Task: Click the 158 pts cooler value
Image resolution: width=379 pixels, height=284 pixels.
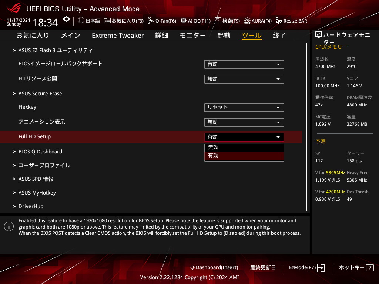Action: click(x=354, y=161)
